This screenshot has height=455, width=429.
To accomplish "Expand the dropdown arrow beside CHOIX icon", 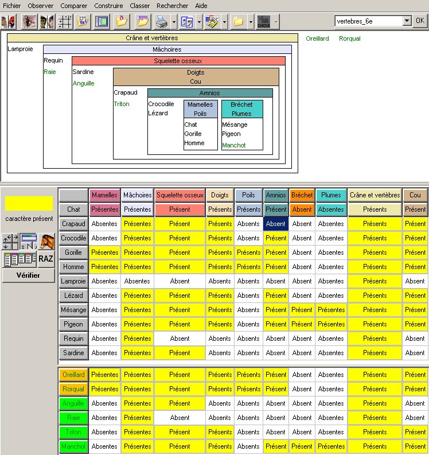I will (x=276, y=22).
